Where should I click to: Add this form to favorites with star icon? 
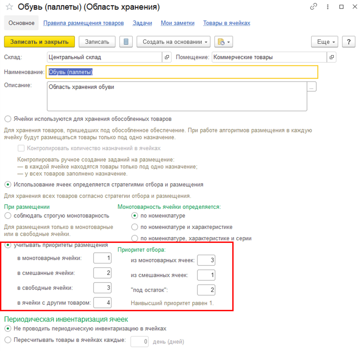pos(9,7)
